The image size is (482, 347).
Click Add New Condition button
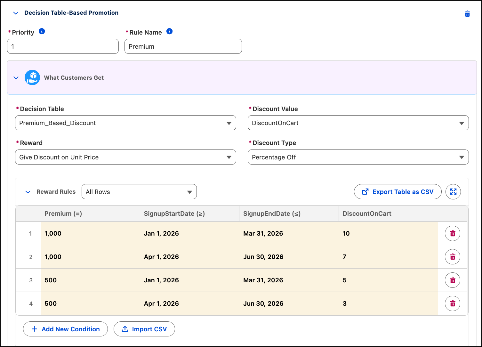point(65,329)
